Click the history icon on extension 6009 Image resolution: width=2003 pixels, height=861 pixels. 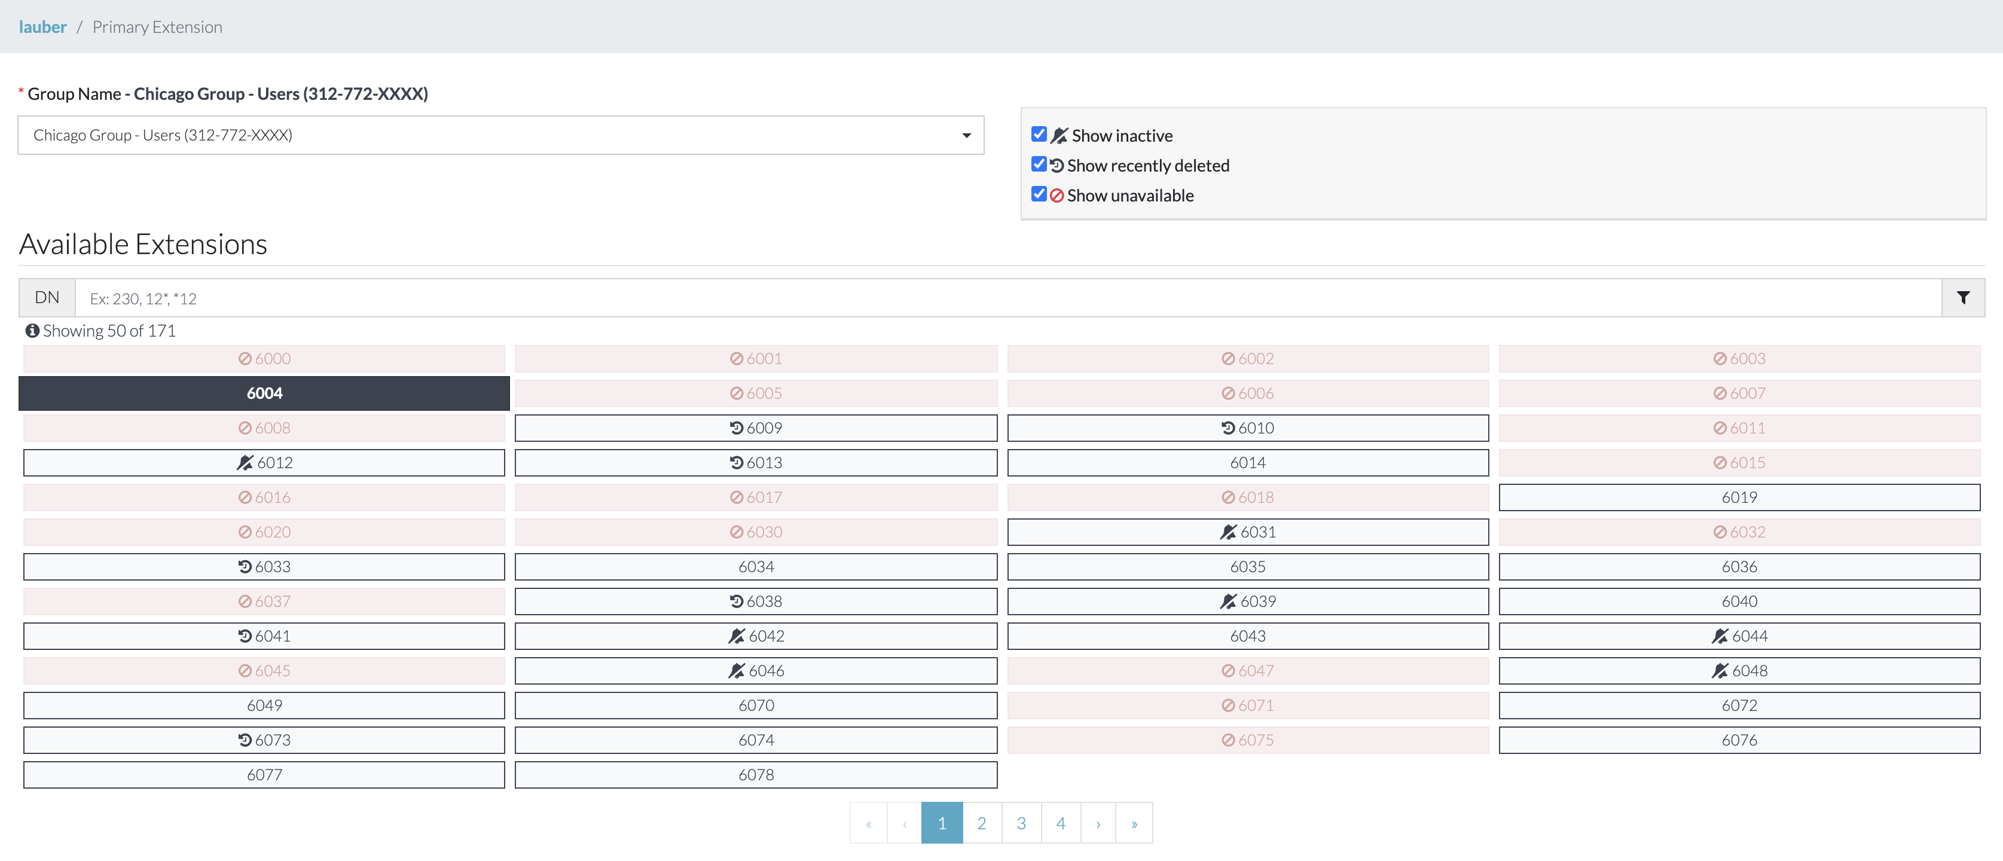click(x=737, y=428)
